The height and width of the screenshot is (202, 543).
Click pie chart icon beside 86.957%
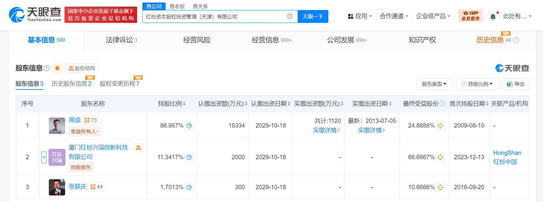[x=189, y=126]
